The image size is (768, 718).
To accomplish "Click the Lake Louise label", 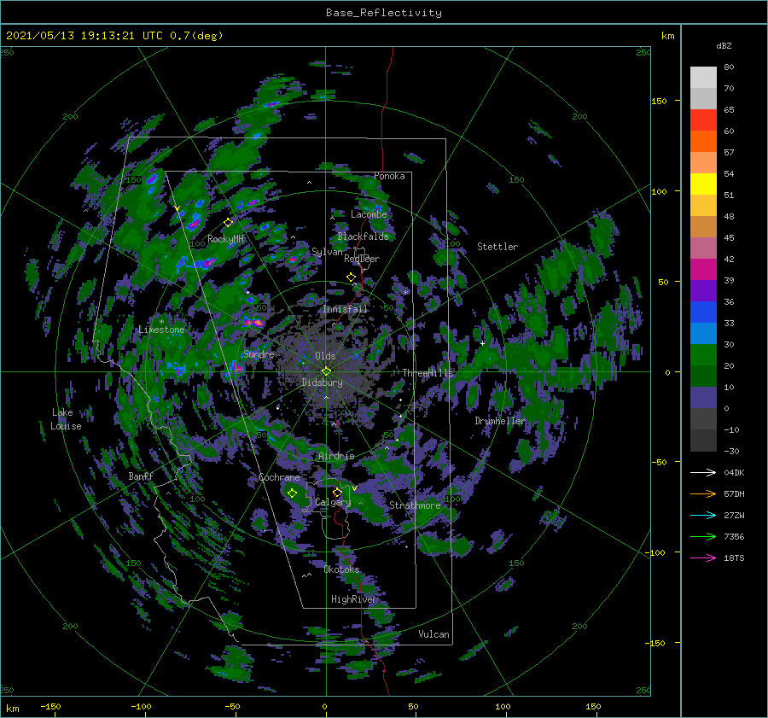I will [66, 419].
